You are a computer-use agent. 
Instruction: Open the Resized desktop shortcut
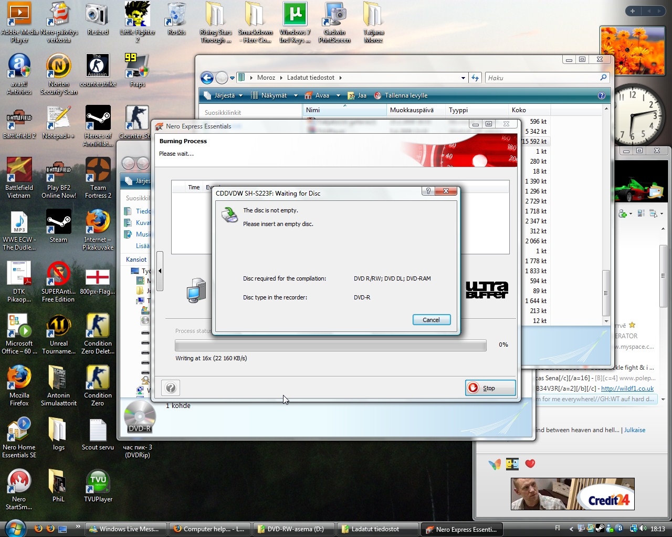tap(98, 19)
